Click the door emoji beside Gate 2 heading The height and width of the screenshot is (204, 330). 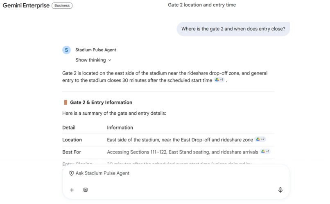66,102
